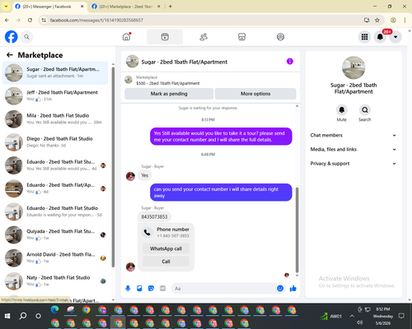Open the emoji picker in message field
The width and height of the screenshot is (412, 329).
[280, 289]
